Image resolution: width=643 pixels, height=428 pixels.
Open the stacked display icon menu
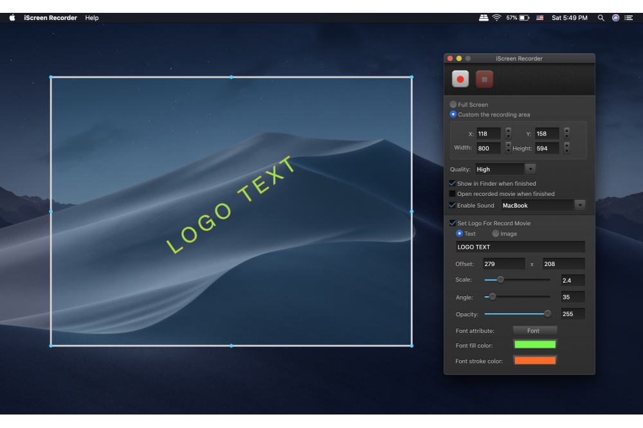[483, 17]
